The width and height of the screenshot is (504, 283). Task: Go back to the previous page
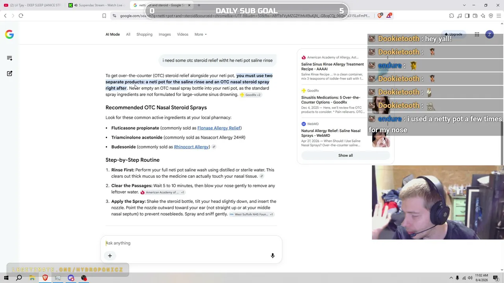tap(5, 16)
